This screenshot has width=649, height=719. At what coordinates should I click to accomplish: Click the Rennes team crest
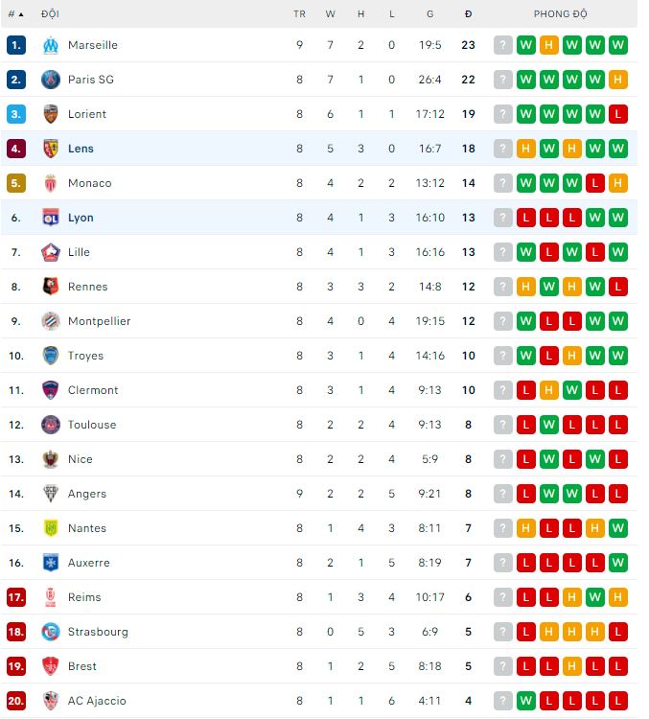click(x=51, y=287)
